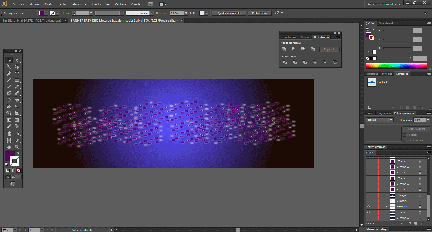This screenshot has height=232, width=432.
Task: Select the Eyedropper tool
Action: pyautogui.click(x=9, y=127)
